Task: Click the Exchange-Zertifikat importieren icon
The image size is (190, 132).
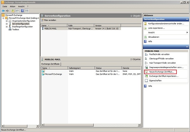Action: point(146,76)
